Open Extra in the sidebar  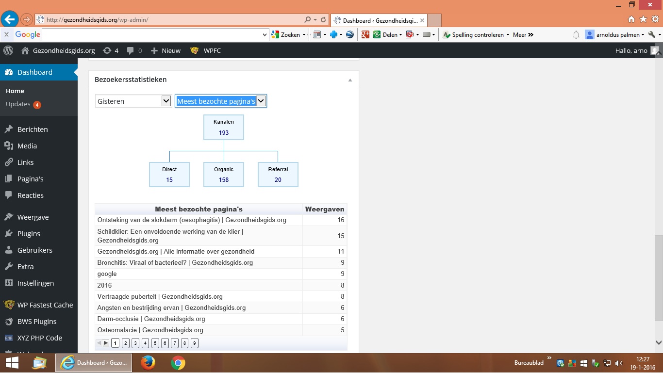39,267
